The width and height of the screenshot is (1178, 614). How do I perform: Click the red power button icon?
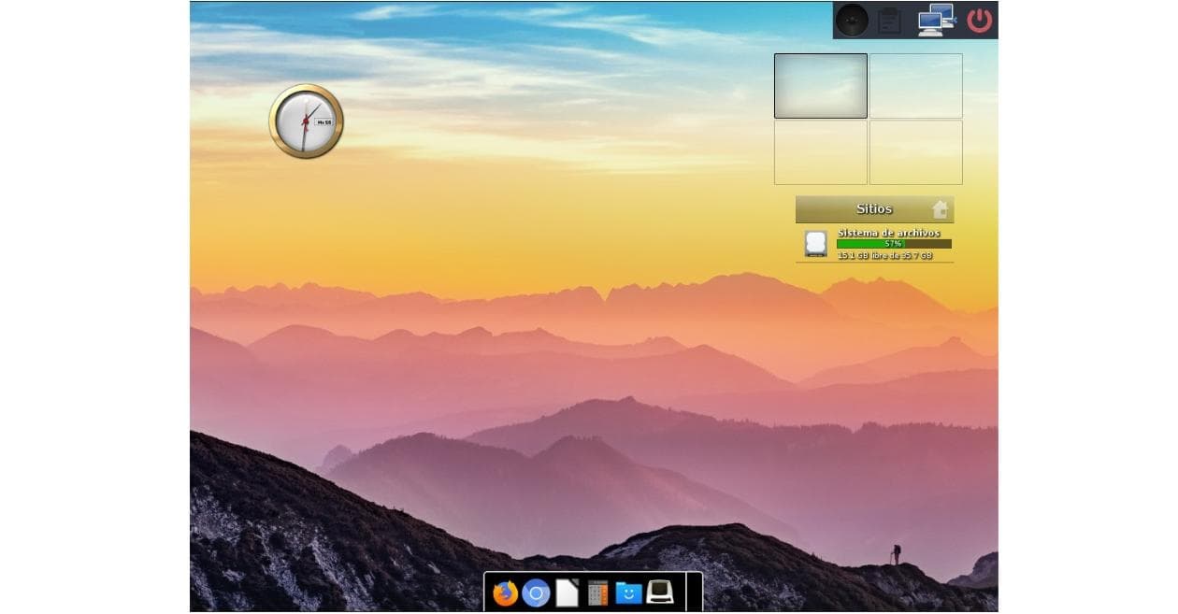(979, 20)
